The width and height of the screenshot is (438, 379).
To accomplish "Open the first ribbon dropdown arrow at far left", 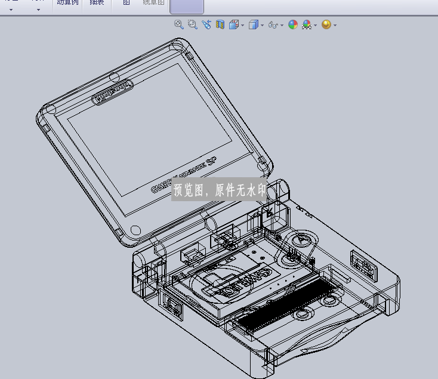I will point(11,10).
